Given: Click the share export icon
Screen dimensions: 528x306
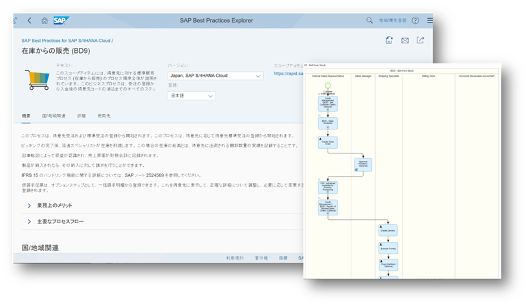Looking at the screenshot, I should tap(420, 40).
